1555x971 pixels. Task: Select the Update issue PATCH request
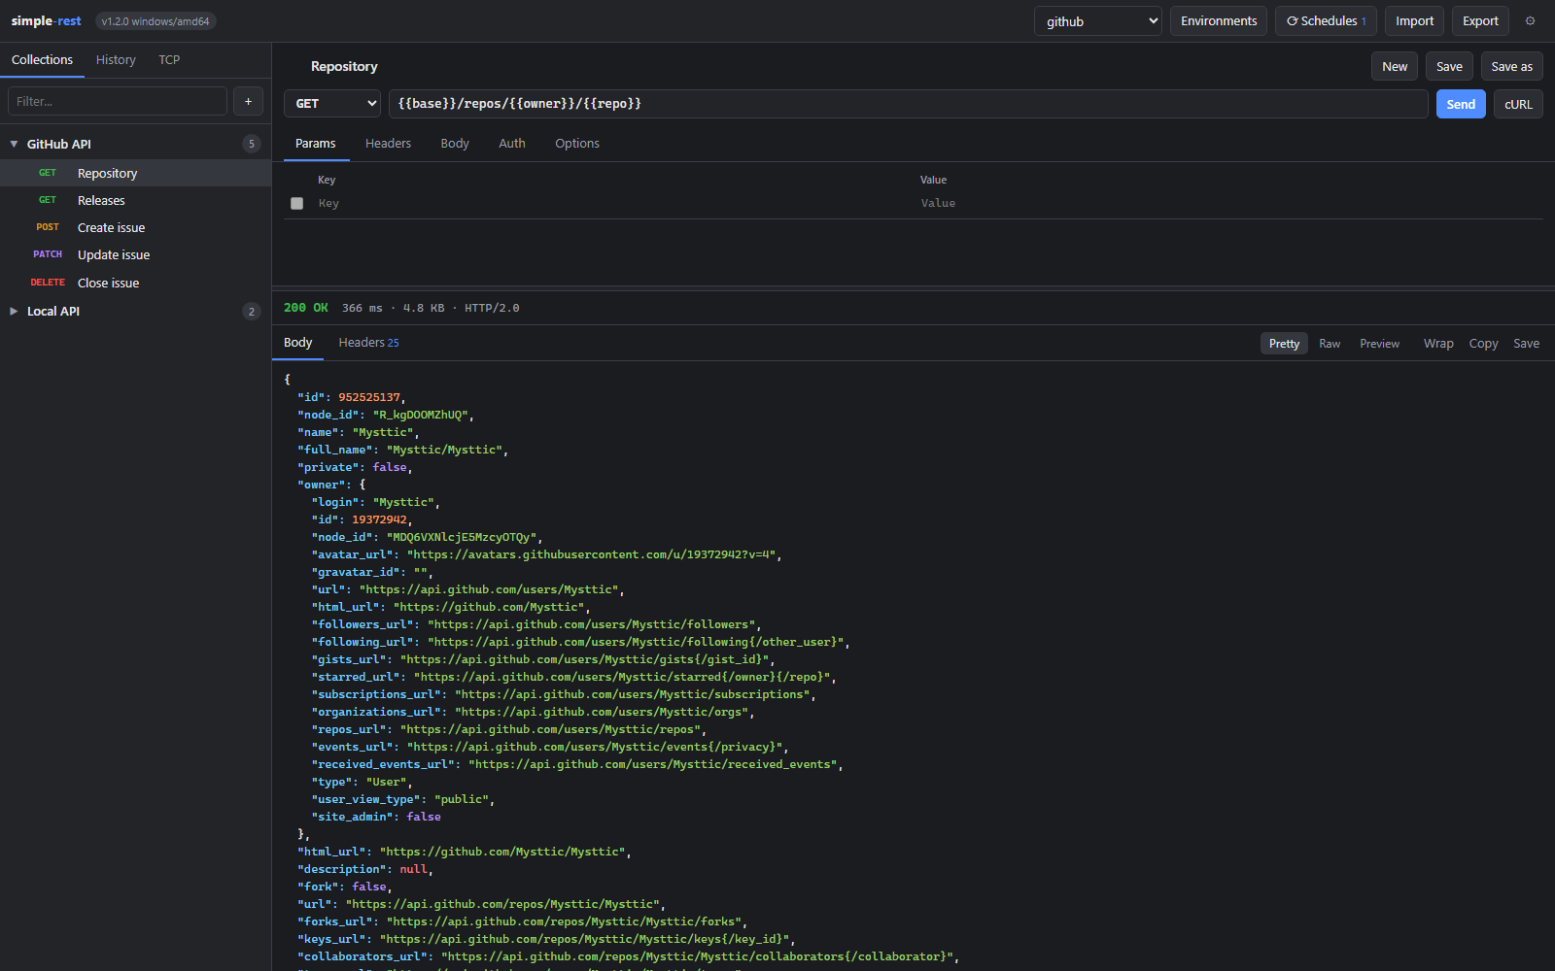point(136,254)
